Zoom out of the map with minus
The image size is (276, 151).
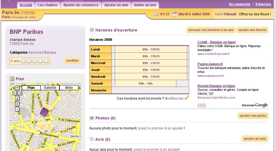pos(17,109)
